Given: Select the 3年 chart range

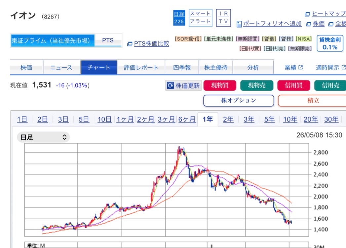Looking at the screenshot, I should point(249,119).
